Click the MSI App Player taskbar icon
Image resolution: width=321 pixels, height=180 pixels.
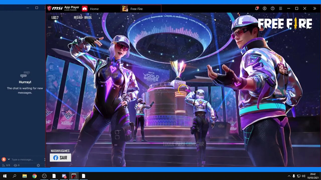(74, 176)
